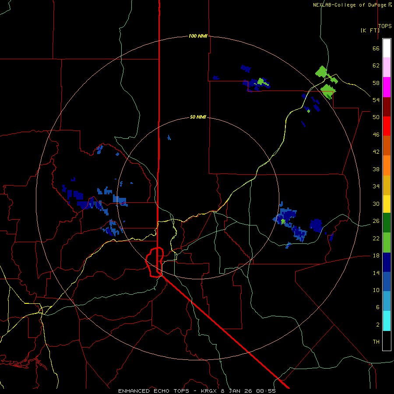Click the gold 34-38 kft legend swatch
The image size is (394, 394).
[x=387, y=185]
